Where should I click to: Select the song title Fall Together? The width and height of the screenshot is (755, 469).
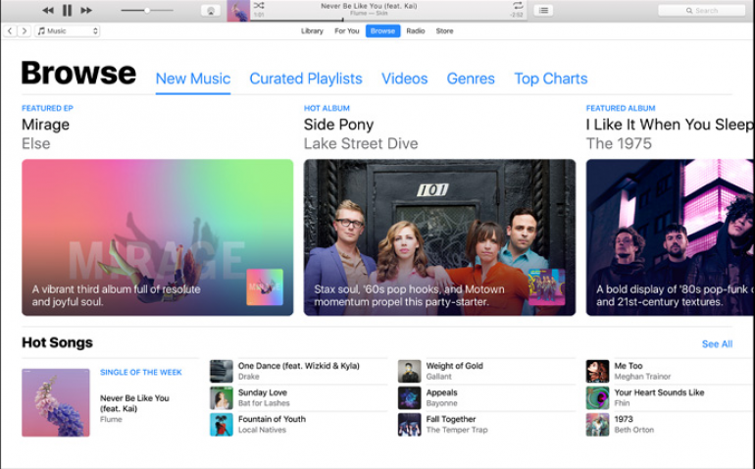[451, 419]
